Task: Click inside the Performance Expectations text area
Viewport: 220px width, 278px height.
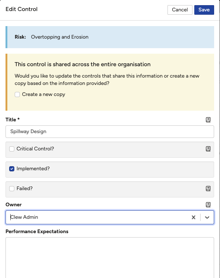Action: click(x=110, y=258)
